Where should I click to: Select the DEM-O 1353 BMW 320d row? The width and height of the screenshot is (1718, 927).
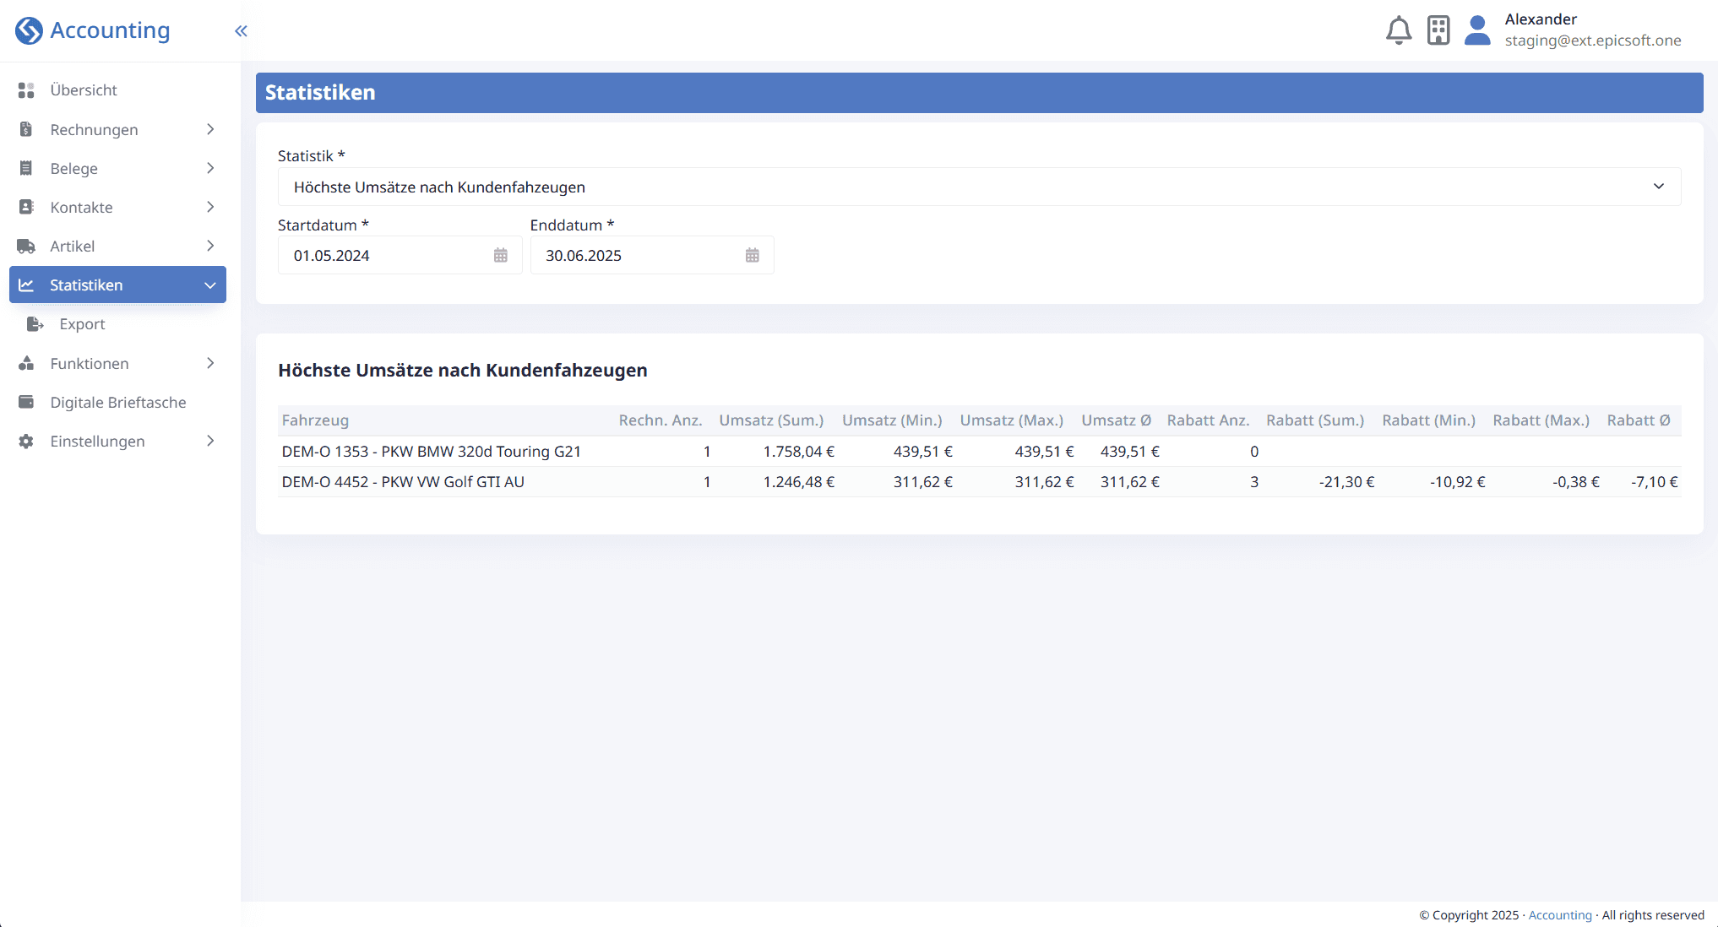tap(979, 452)
